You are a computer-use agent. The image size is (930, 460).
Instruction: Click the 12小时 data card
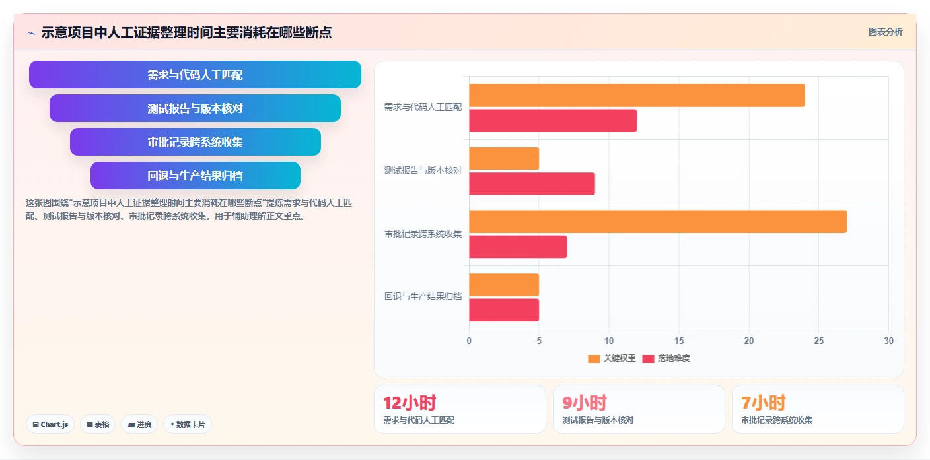coord(460,409)
